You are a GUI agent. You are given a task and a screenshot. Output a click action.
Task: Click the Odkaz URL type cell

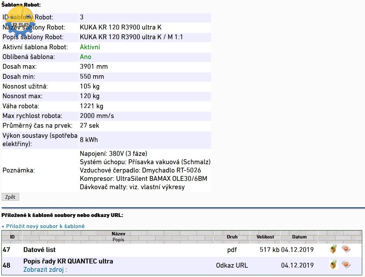pos(232,266)
